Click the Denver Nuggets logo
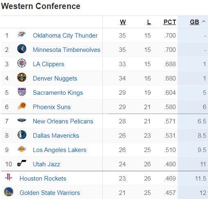 tap(22, 77)
